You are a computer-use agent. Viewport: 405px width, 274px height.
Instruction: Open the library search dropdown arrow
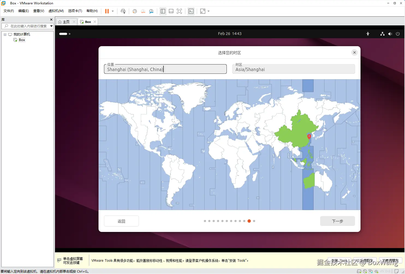pos(51,26)
